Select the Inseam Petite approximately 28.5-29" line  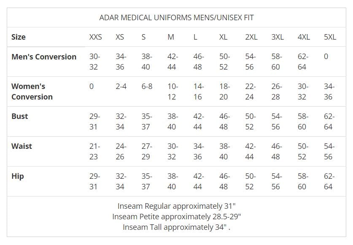pyautogui.click(x=176, y=216)
